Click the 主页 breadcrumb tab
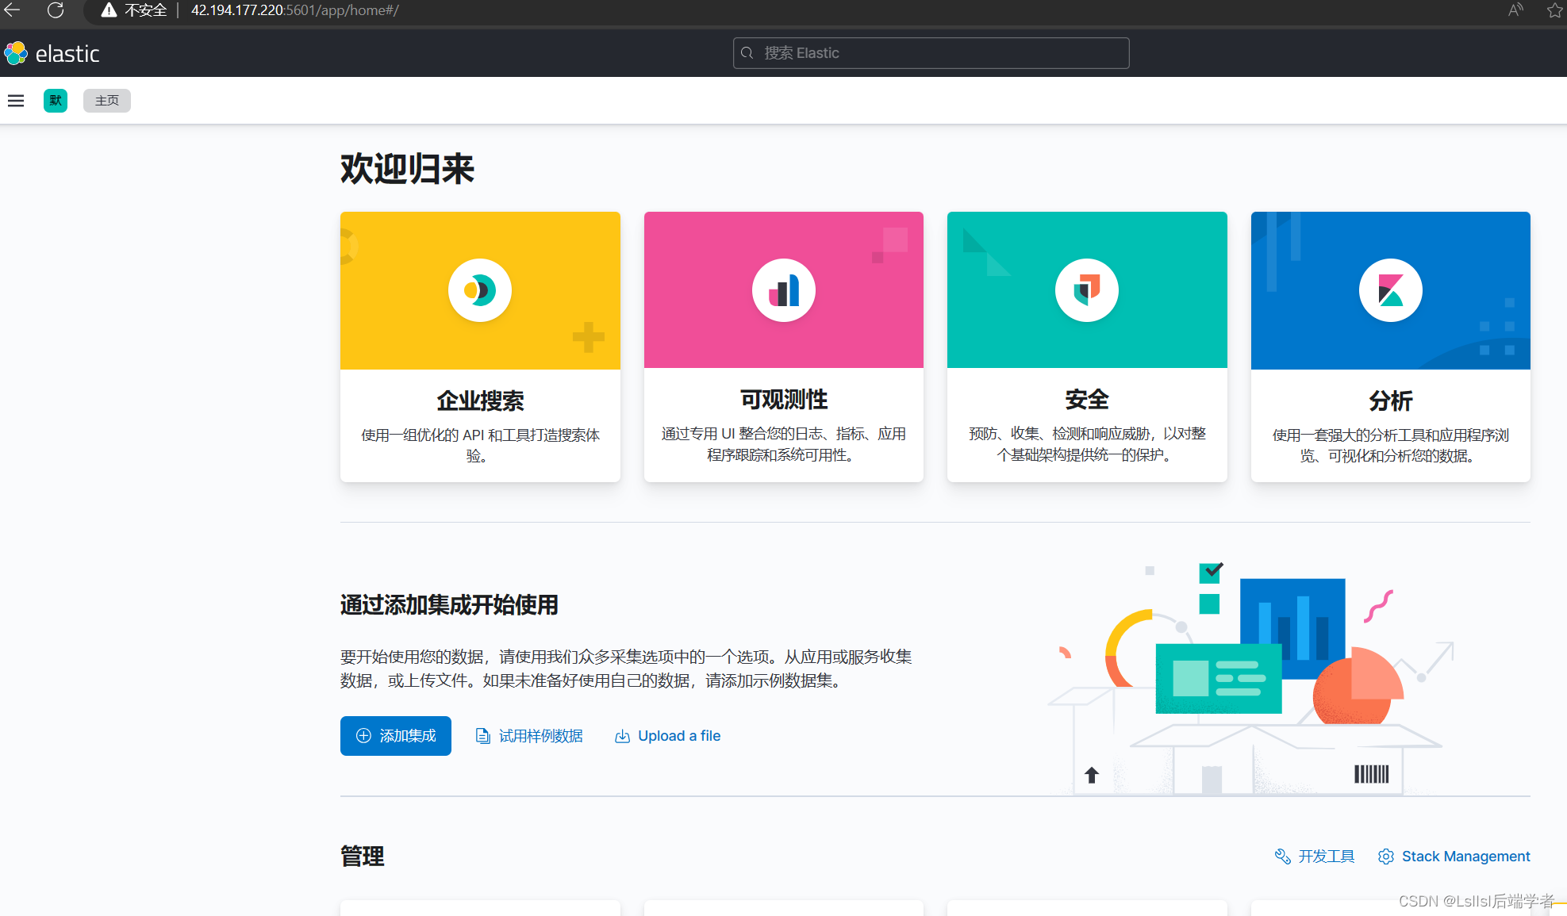The height and width of the screenshot is (916, 1567). coord(107,101)
